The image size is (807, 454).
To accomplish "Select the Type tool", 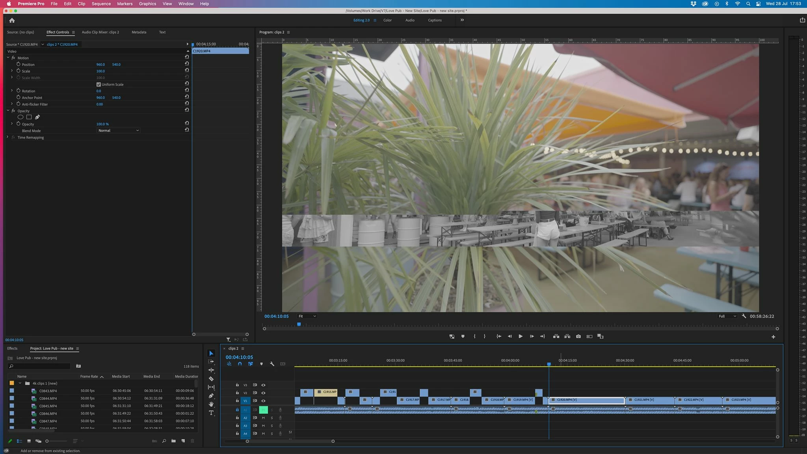I will click(211, 413).
